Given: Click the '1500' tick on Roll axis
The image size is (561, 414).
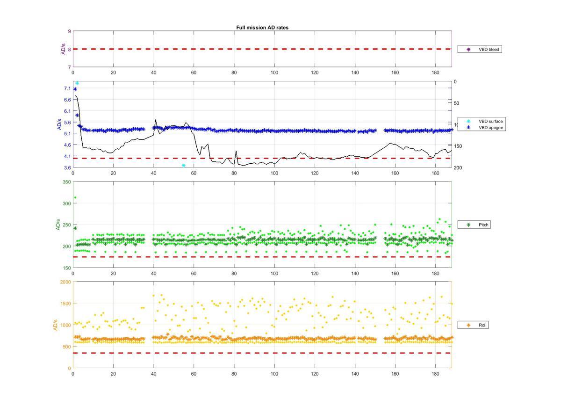Looking at the screenshot, I should coord(66,304).
